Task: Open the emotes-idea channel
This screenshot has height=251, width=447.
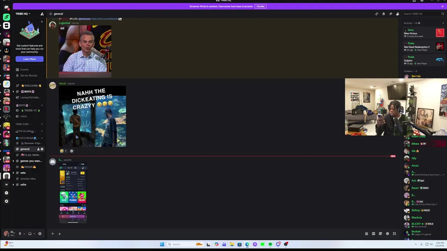Action: (29, 178)
